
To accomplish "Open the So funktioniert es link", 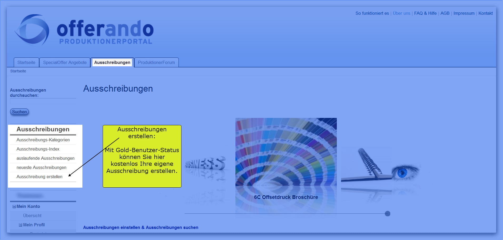I will [372, 13].
